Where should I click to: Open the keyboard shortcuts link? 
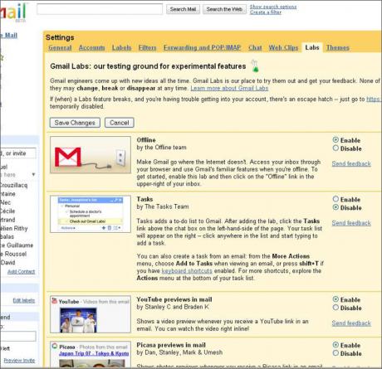click(x=187, y=271)
